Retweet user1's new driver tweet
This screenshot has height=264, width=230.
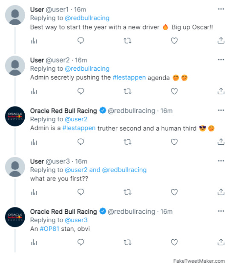pos(127,40)
